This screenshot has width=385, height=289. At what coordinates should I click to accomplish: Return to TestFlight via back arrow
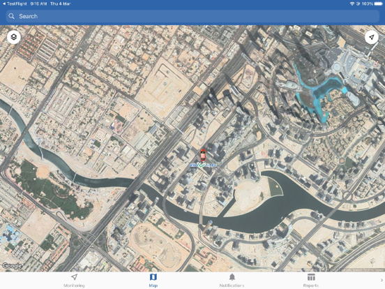click(15, 3)
